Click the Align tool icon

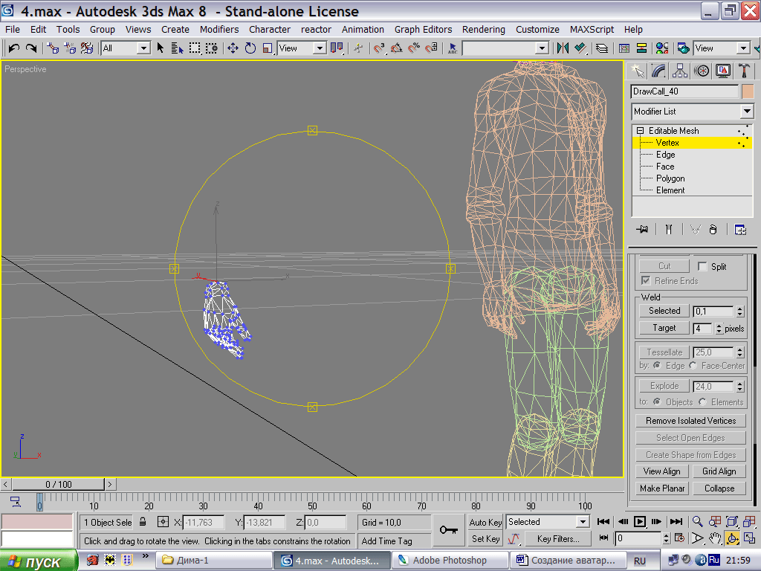[x=580, y=48]
